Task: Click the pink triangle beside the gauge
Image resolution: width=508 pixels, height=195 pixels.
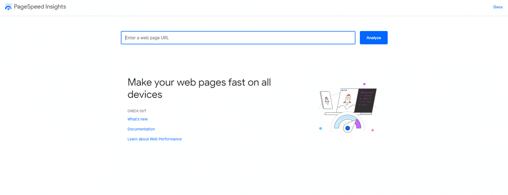Action: [x=373, y=130]
